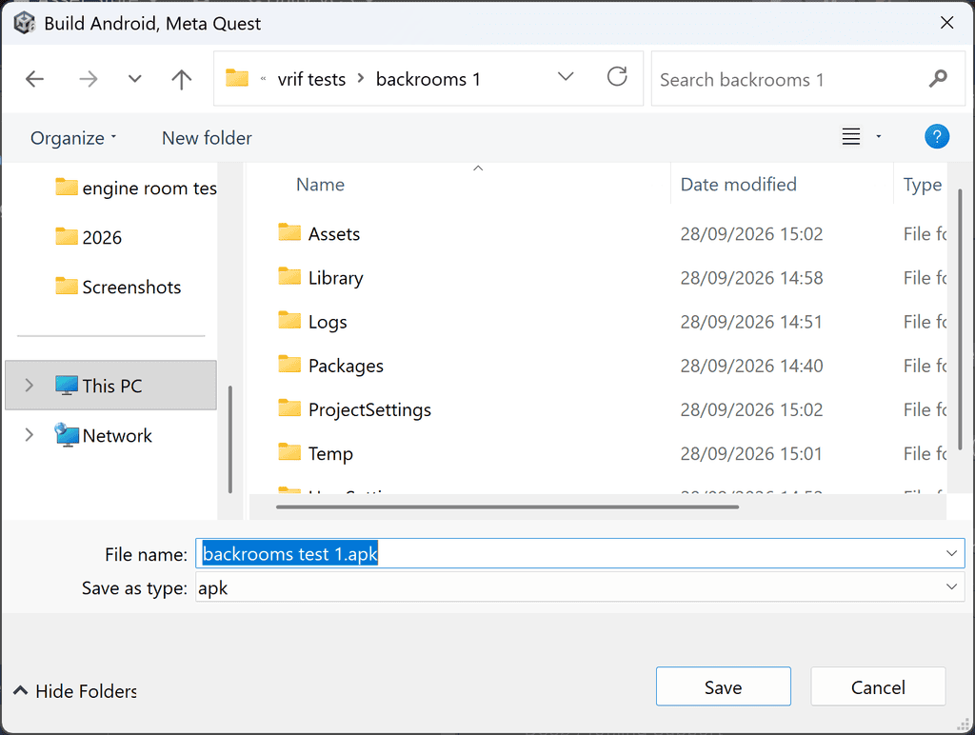This screenshot has height=735, width=975.
Task: Close the Build Android dialog
Action: pyautogui.click(x=947, y=23)
